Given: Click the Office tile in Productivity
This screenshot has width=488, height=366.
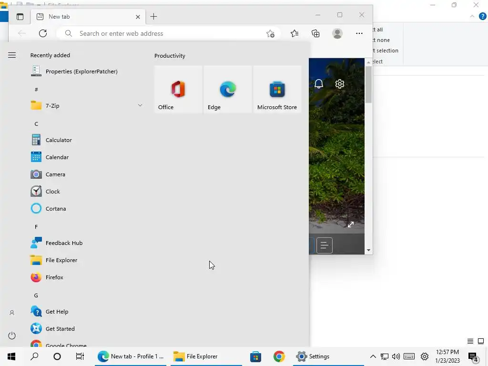Looking at the screenshot, I should point(178,89).
